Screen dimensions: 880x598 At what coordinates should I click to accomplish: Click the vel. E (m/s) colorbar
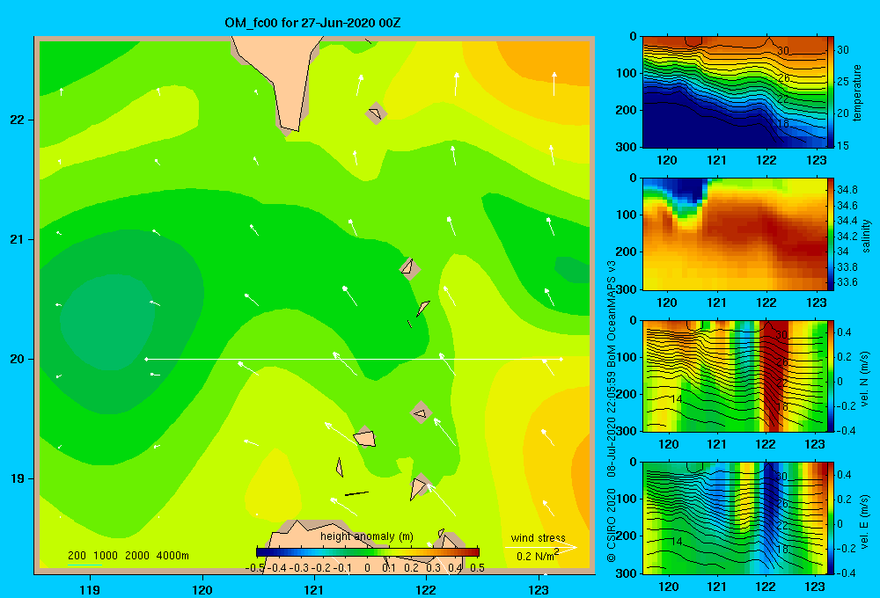point(831,518)
